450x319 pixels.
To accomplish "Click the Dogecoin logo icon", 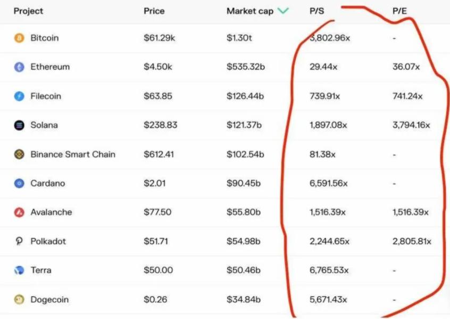I will (19, 299).
